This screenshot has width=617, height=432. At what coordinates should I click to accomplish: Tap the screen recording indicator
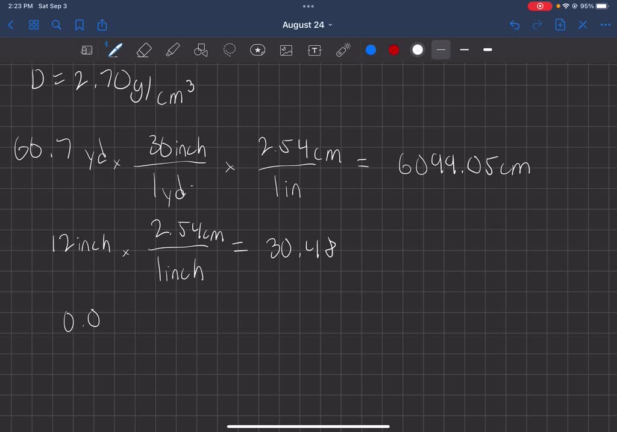[x=539, y=6]
